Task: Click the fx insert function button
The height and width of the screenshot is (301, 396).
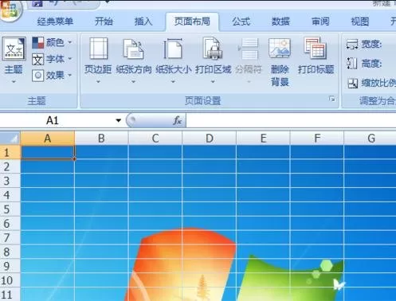Action: 178,121
